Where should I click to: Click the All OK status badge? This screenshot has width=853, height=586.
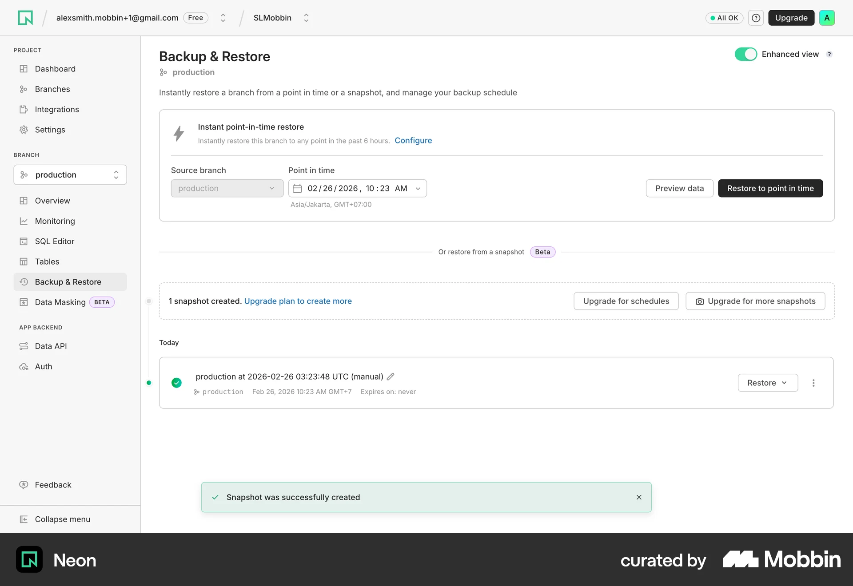tap(724, 18)
